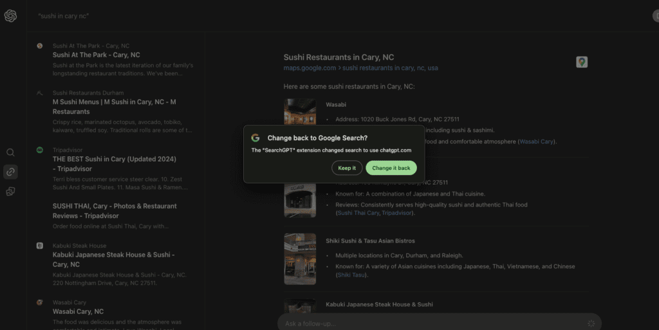Click the Tripadvisor source label
The width and height of the screenshot is (659, 330).
pyautogui.click(x=68, y=150)
